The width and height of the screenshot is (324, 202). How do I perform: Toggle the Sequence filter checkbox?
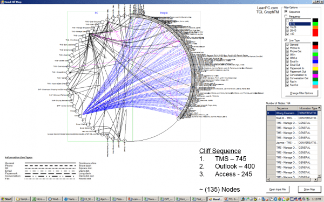click(x=286, y=11)
